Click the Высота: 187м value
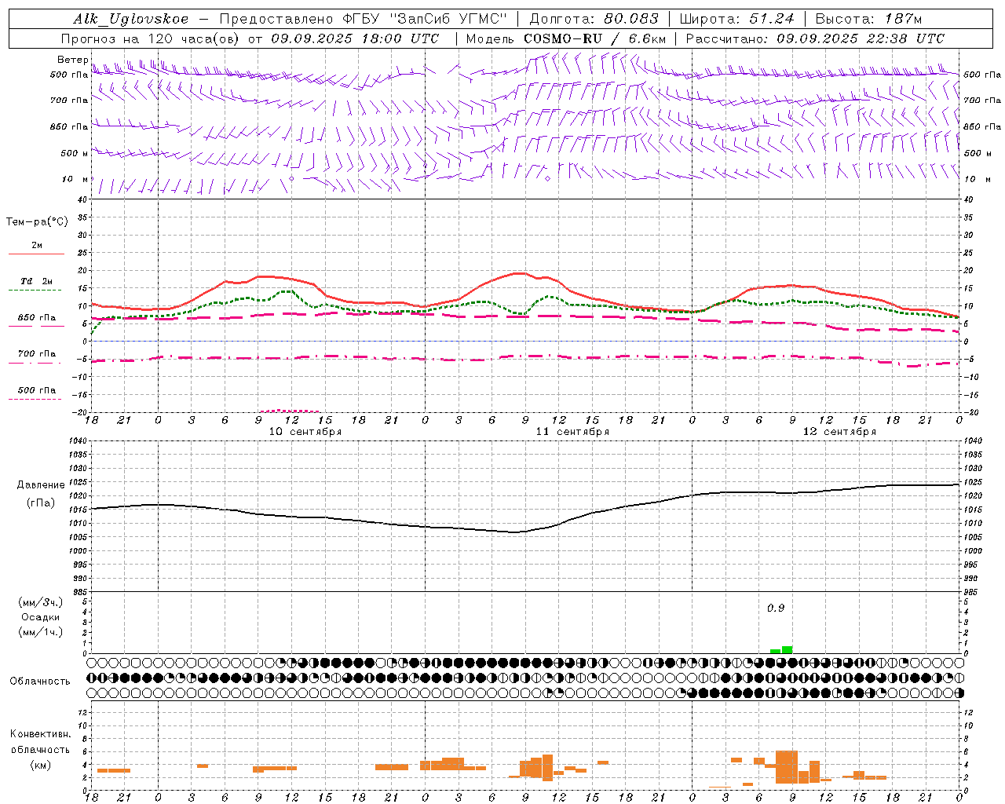 pos(868,19)
